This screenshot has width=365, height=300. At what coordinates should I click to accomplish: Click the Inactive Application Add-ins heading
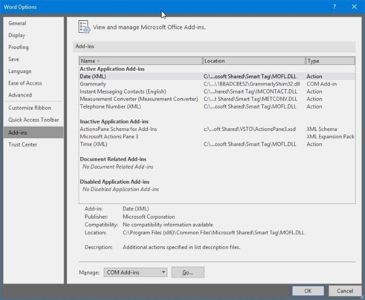pyautogui.click(x=114, y=122)
